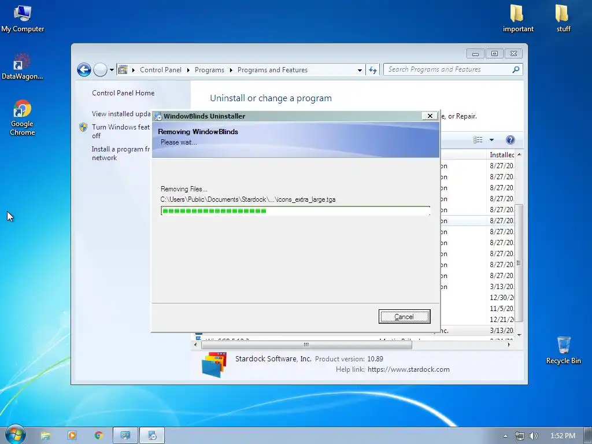The width and height of the screenshot is (592, 444).
Task: Launch Windows Media Player from taskbar
Action: (x=72, y=436)
